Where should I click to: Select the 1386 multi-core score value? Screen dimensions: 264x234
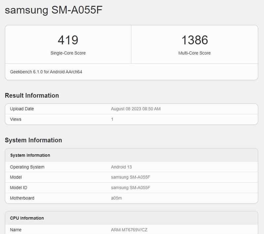(x=195, y=40)
